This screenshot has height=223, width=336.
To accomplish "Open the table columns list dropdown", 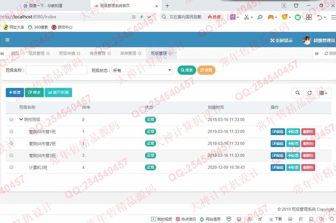I will [x=323, y=93].
